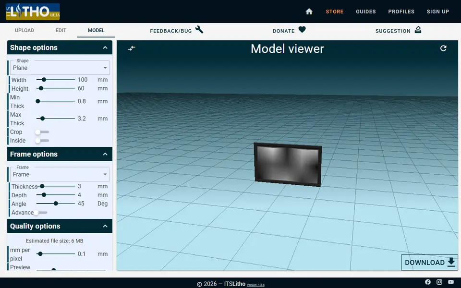Click the wrench icon beside Feedback/Bug
Screen dimensions: 461x288
tap(199, 30)
